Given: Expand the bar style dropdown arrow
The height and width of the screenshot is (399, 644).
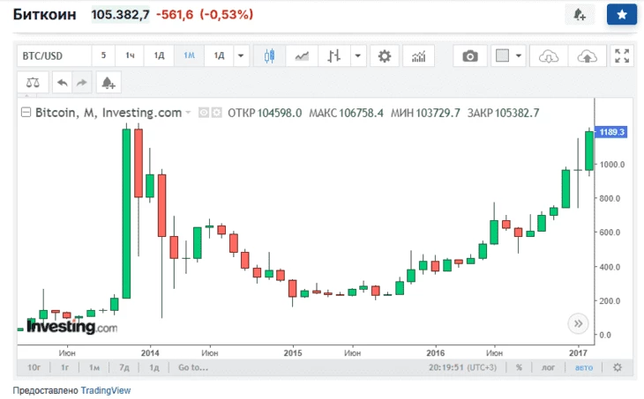Looking at the screenshot, I should tap(357, 55).
